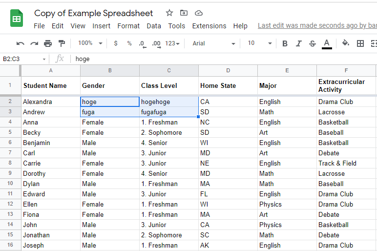Click the fill color bucket icon
Screen dimensions: 377x251
coord(346,43)
